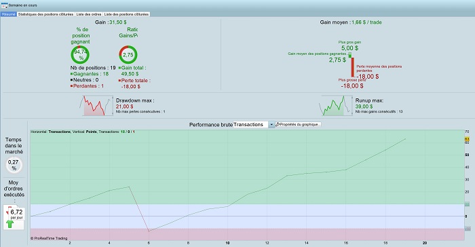The image size is (475, 247).
Task: Open the Transactions dropdown
Action: pyautogui.click(x=254, y=125)
